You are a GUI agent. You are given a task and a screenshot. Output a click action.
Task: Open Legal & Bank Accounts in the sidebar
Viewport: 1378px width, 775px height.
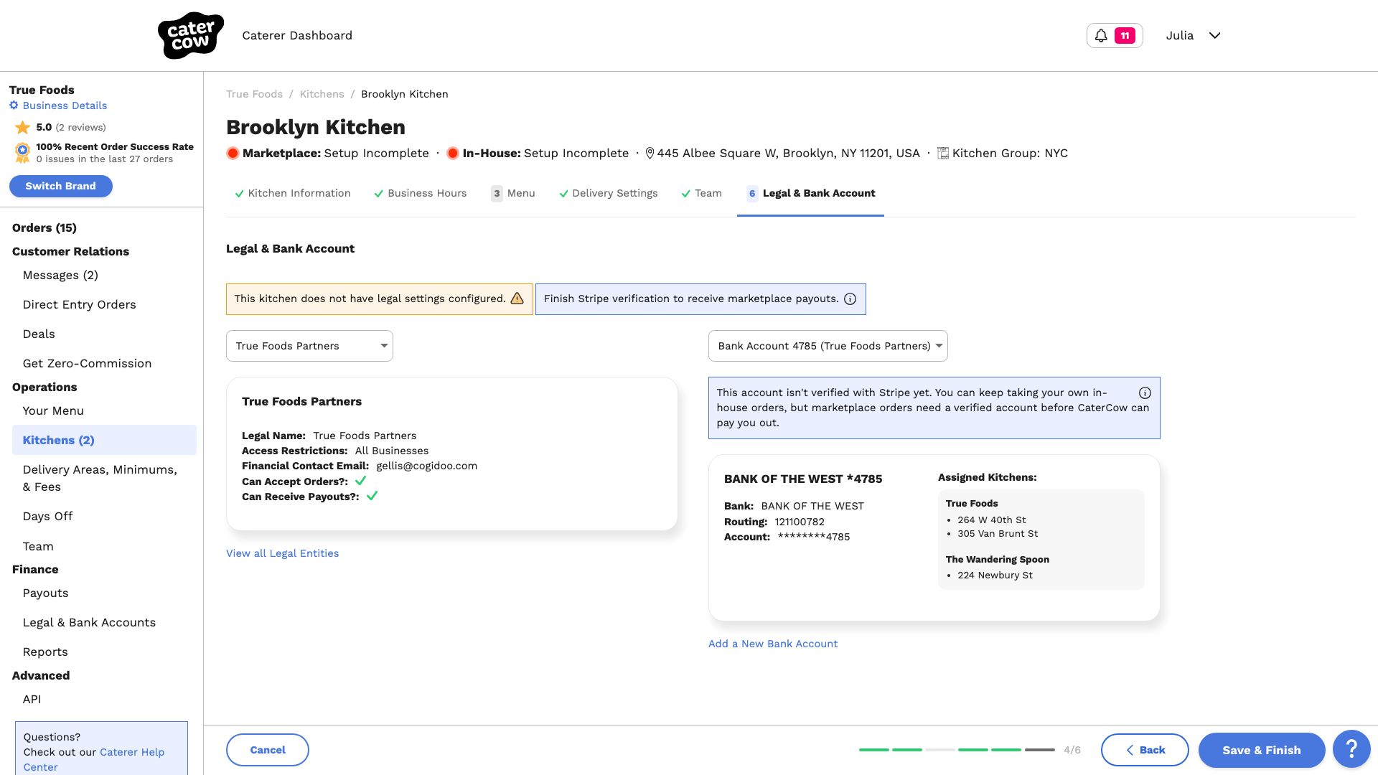point(89,622)
